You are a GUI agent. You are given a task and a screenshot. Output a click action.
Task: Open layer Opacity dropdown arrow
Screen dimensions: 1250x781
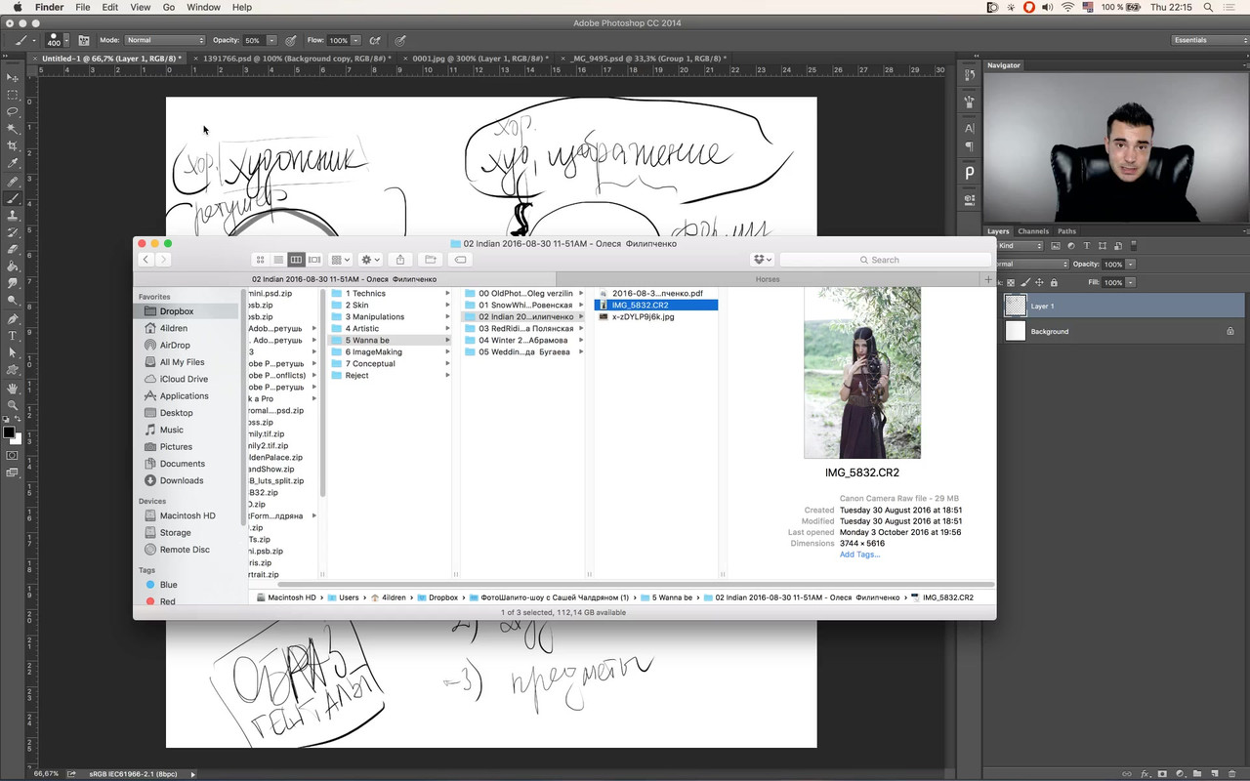1131,265
